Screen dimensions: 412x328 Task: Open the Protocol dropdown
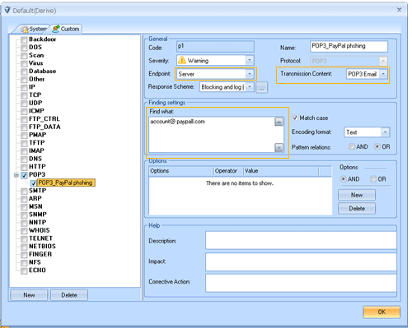[383, 61]
